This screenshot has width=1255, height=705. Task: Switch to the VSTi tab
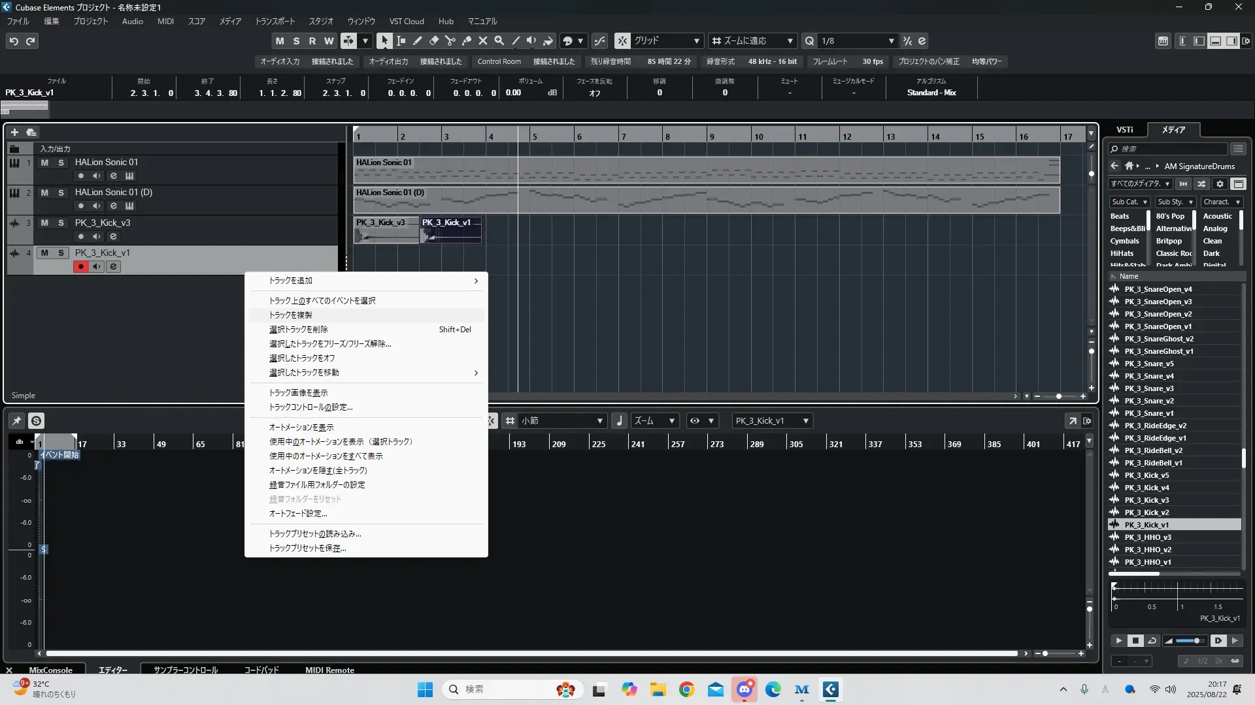1124,129
